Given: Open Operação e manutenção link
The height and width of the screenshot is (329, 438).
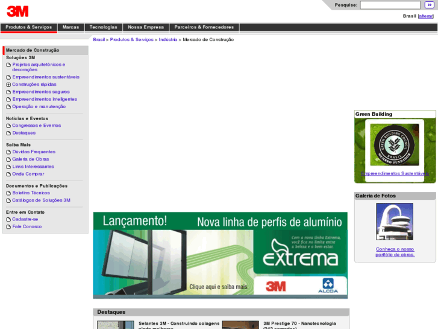Looking at the screenshot, I should (39, 107).
